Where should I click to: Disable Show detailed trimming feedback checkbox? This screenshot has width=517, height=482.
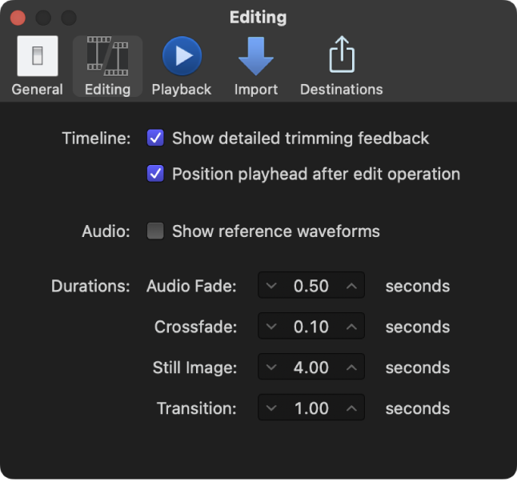pyautogui.click(x=156, y=139)
